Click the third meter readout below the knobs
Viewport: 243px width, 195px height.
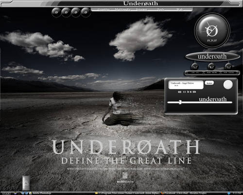point(229,73)
